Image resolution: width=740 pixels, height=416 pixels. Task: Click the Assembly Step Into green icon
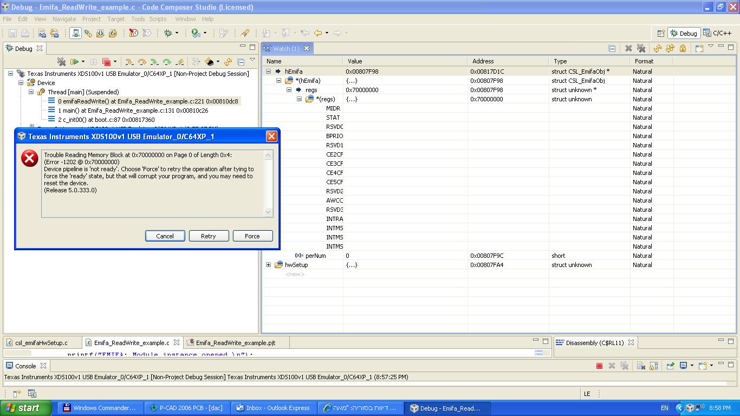(154, 62)
